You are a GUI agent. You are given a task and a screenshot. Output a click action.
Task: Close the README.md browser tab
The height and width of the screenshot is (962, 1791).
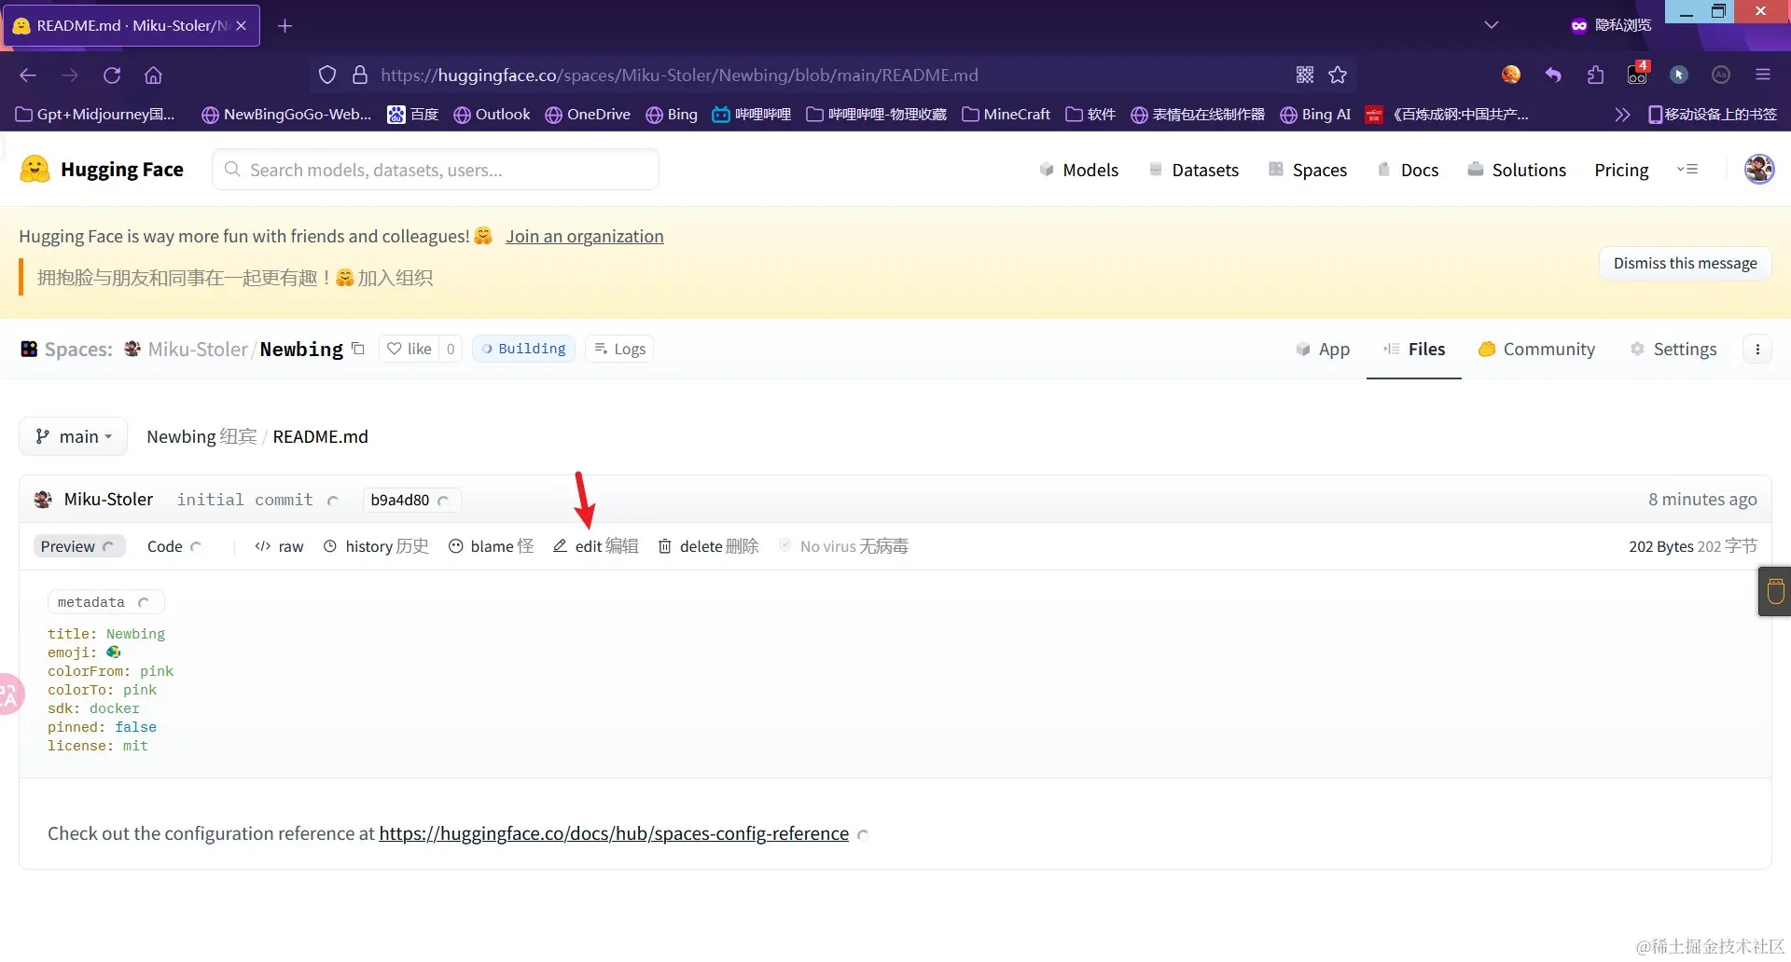click(x=242, y=26)
